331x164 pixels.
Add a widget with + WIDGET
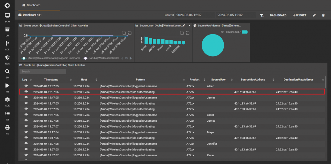click(x=299, y=15)
